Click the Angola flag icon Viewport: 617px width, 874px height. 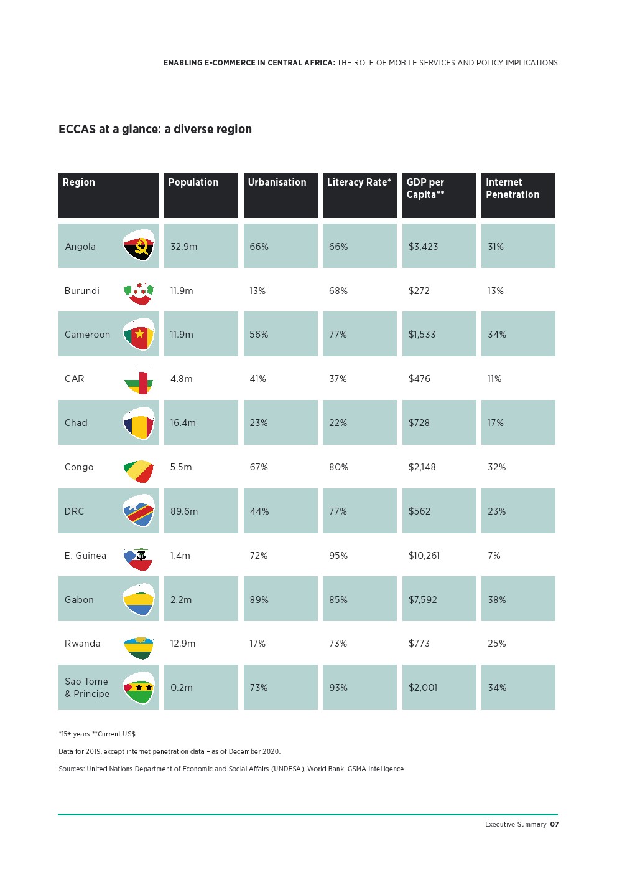138,245
